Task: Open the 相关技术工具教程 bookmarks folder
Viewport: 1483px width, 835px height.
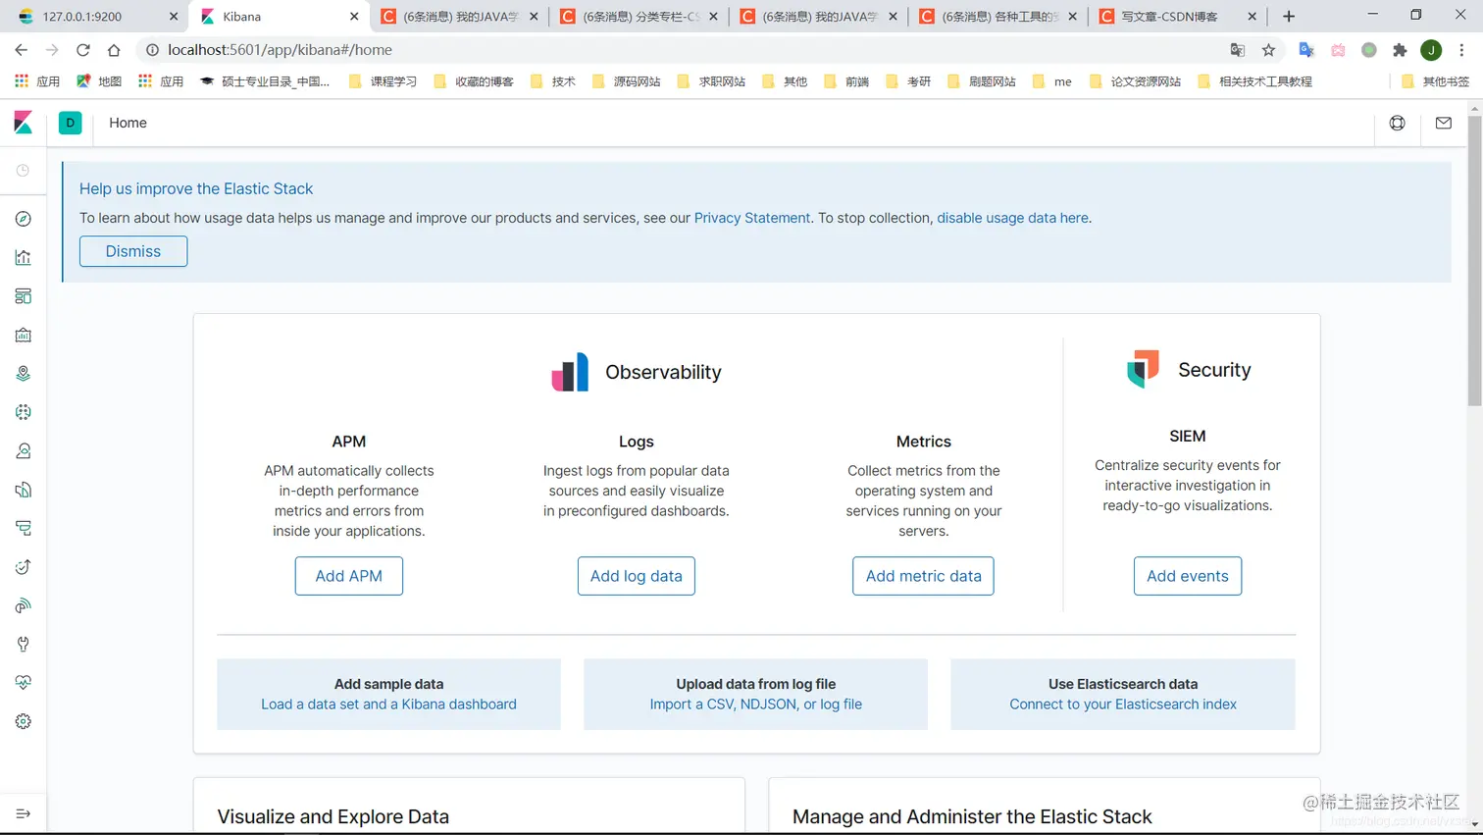Action: (1255, 81)
